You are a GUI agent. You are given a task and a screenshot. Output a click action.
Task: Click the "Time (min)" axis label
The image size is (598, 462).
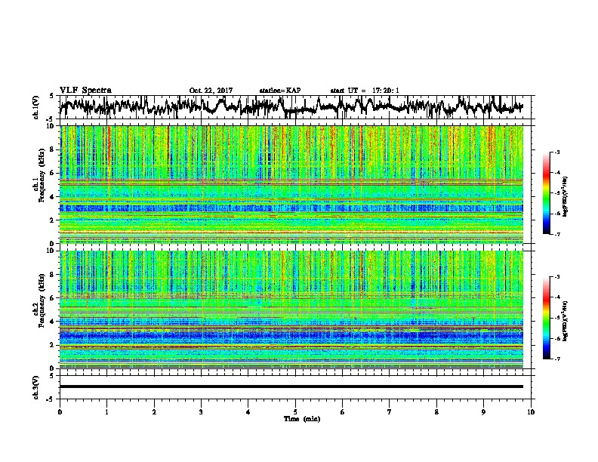(x=302, y=419)
